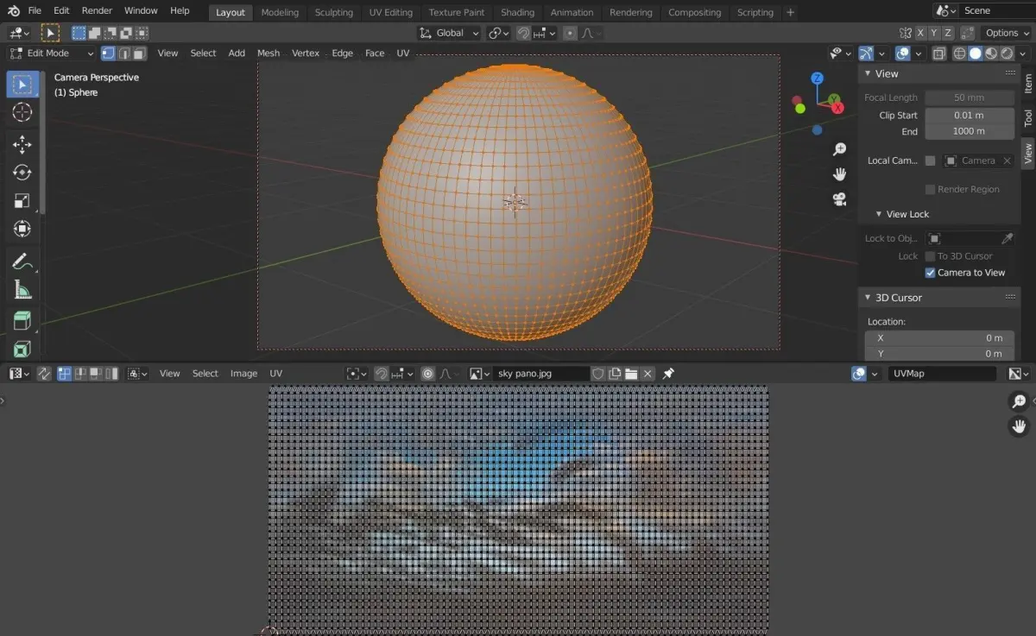Open the pivot point dropdown in 3D viewport header
Screen dimensions: 1036x636
pos(498,33)
